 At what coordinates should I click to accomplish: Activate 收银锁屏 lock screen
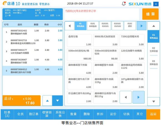(x=47, y=114)
